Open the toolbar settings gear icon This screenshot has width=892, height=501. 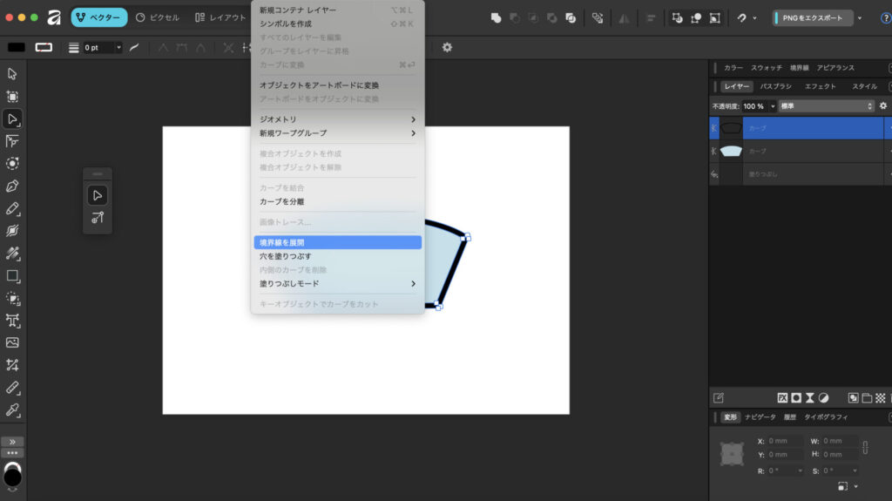click(447, 47)
